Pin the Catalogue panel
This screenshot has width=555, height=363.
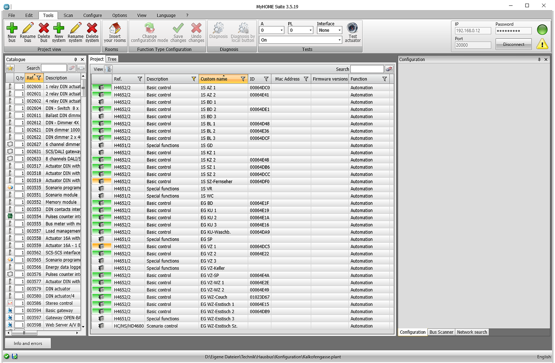[75, 59]
